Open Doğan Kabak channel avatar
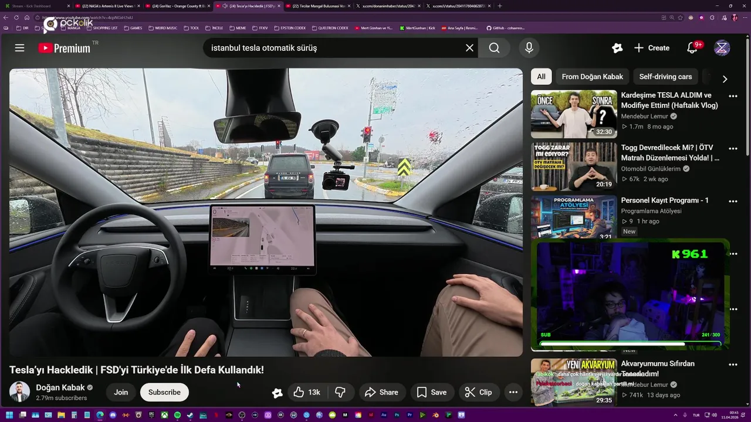751x422 pixels. (19, 392)
